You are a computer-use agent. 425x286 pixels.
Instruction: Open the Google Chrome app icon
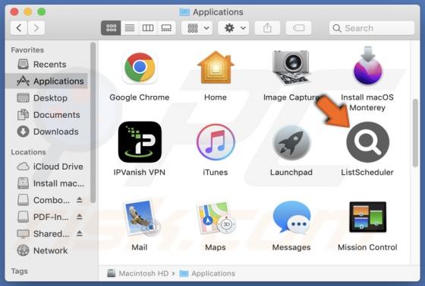point(140,68)
